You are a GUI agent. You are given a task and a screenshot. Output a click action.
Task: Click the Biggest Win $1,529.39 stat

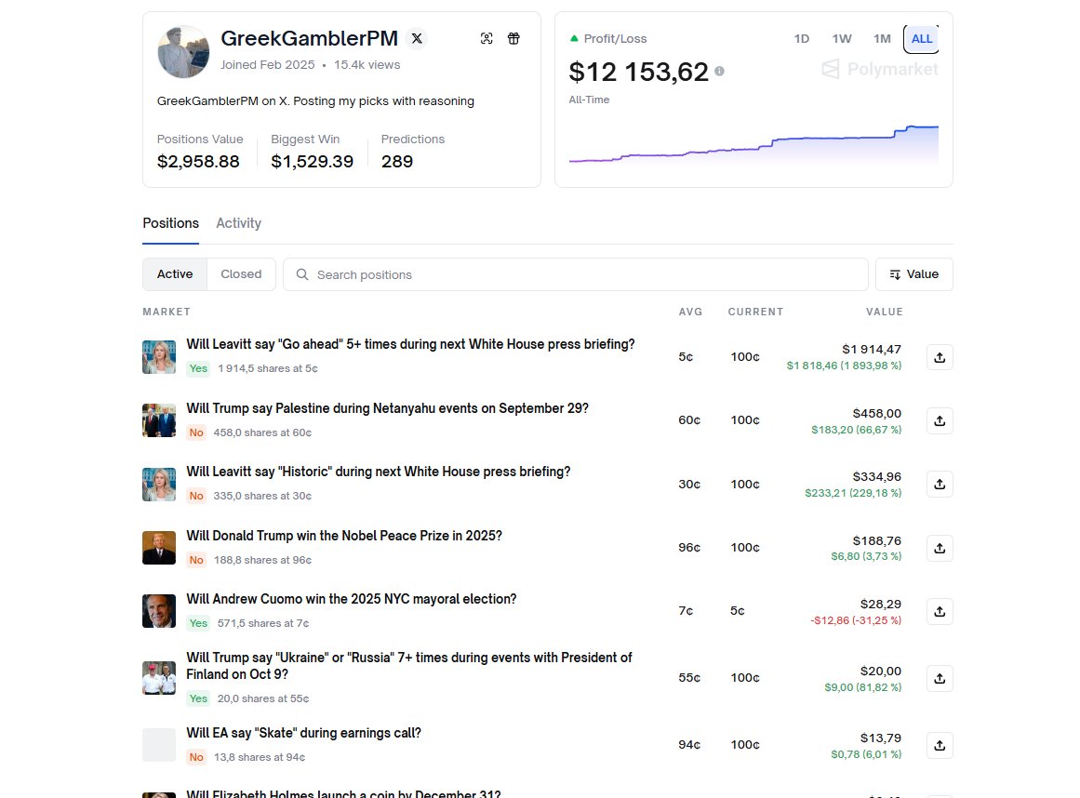(312, 151)
